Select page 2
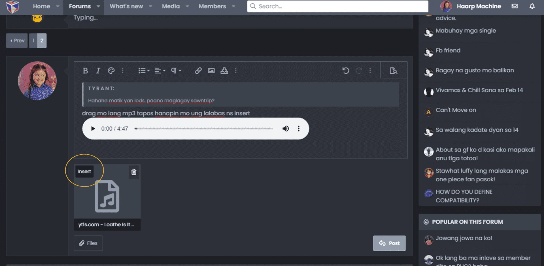The image size is (544, 266). (42, 41)
